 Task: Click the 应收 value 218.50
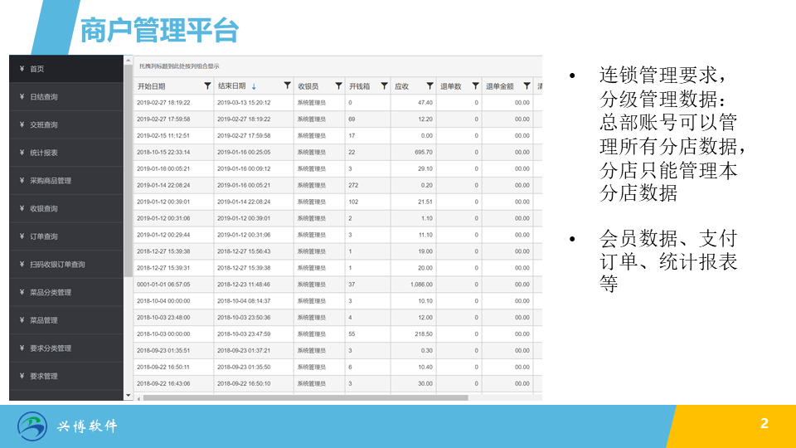[424, 334]
